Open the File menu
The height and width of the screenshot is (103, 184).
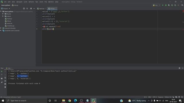pyautogui.click(x=5, y=2)
